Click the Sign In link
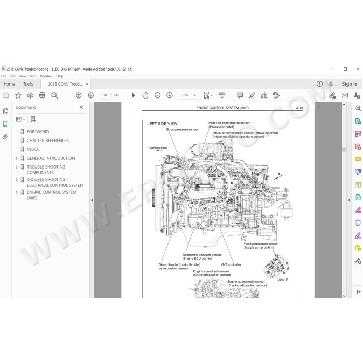 pyautogui.click(x=350, y=84)
